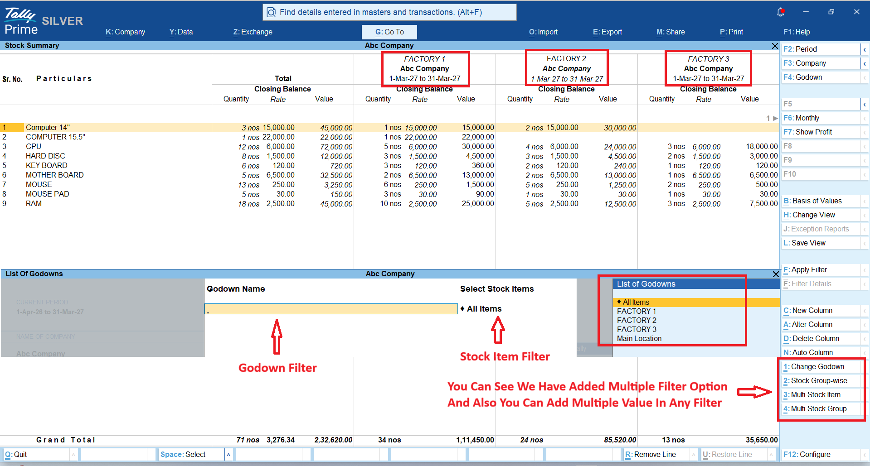The height and width of the screenshot is (466, 870).
Task: Click 4: Multi Stock Group
Action: 821,409
